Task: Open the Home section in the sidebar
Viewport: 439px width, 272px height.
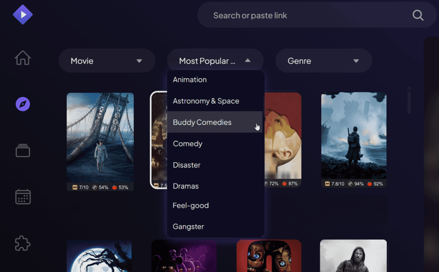Action: [23, 58]
